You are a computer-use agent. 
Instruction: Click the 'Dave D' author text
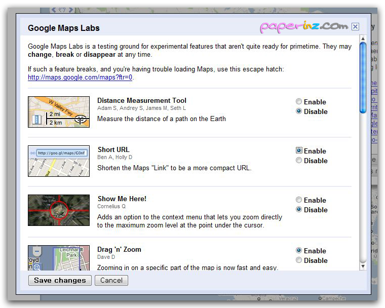(x=106, y=257)
